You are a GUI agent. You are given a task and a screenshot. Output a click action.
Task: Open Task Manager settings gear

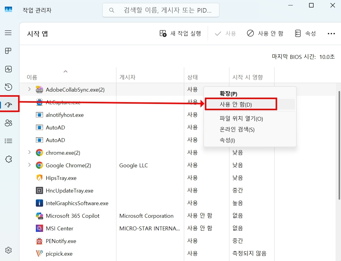click(x=8, y=250)
